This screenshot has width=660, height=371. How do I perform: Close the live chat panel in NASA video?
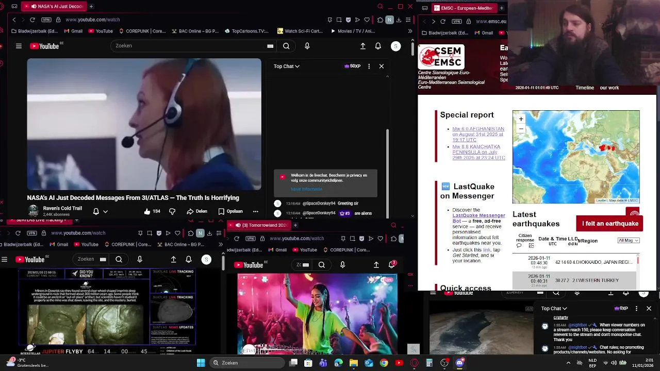click(x=382, y=66)
